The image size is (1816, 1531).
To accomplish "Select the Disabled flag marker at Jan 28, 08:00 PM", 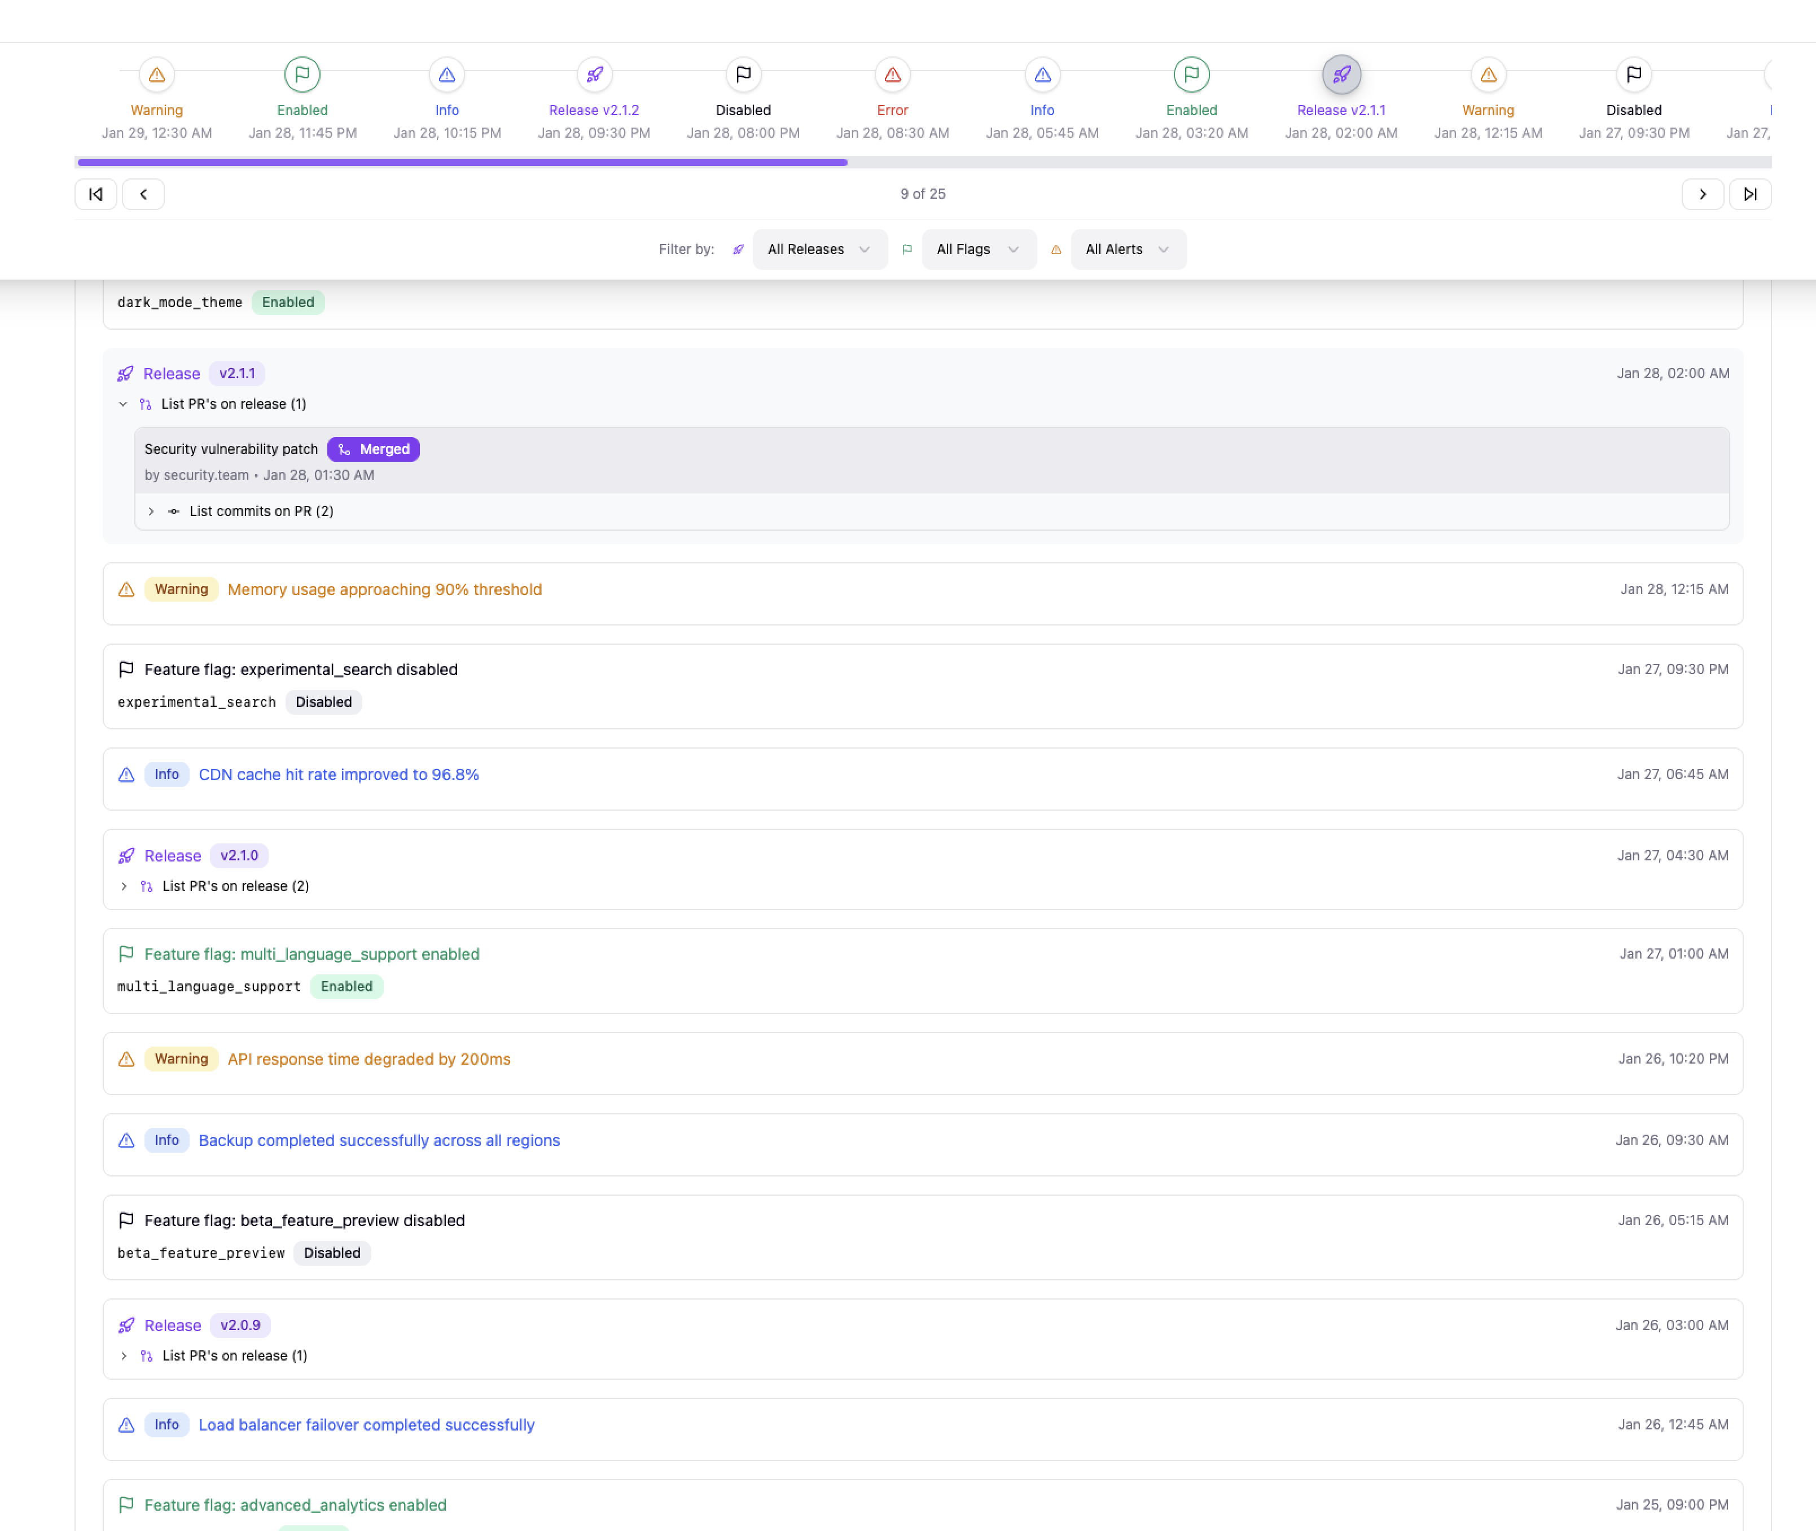I will tap(743, 75).
